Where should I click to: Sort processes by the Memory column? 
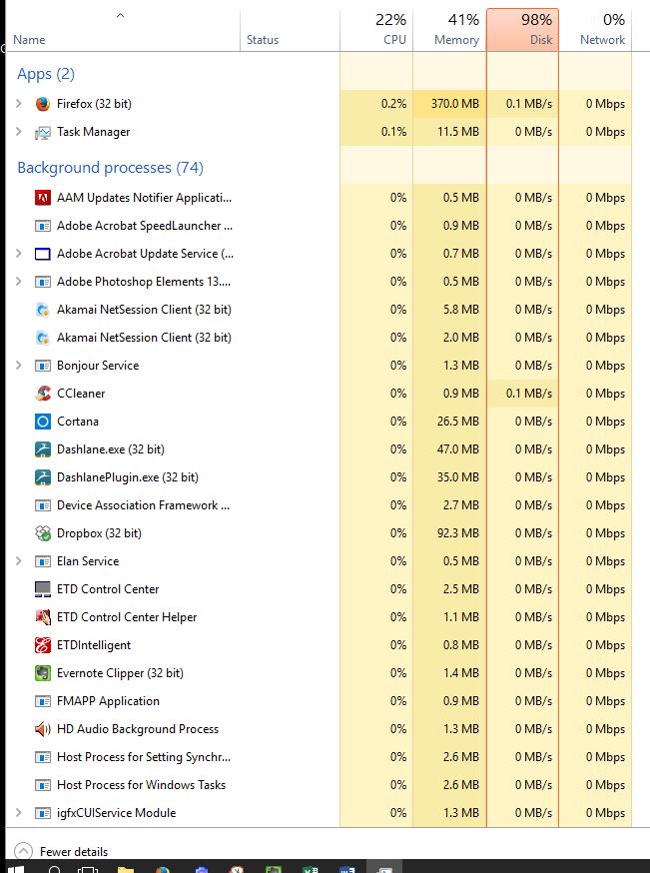[449, 30]
